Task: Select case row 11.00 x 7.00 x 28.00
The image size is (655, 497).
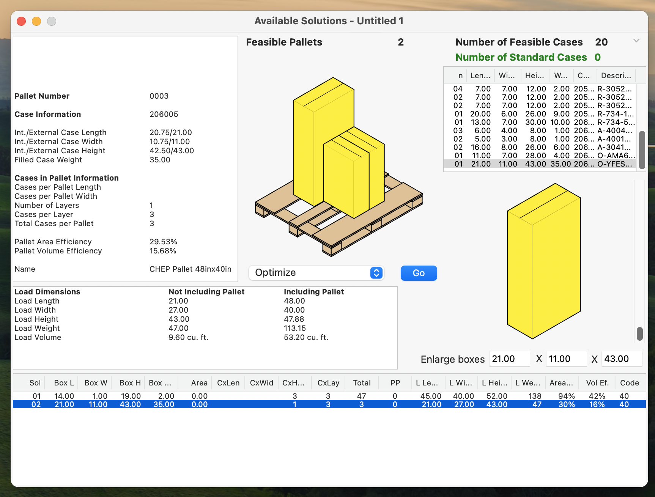Action: (540, 156)
